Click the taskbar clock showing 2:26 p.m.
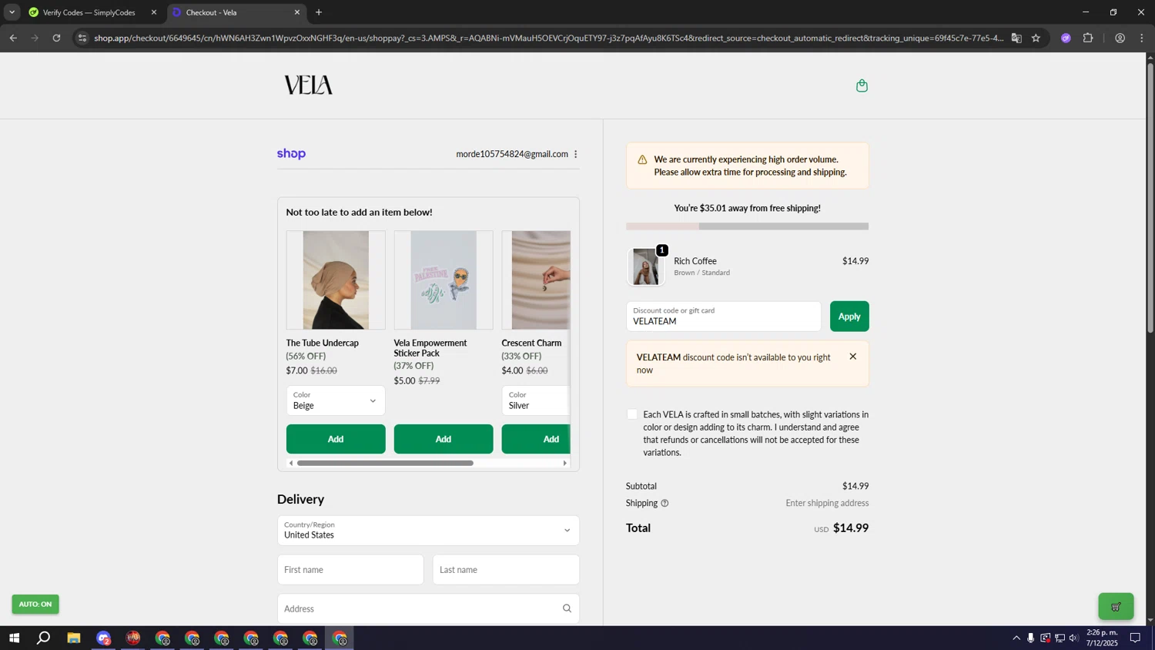The width and height of the screenshot is (1155, 650). point(1102,638)
